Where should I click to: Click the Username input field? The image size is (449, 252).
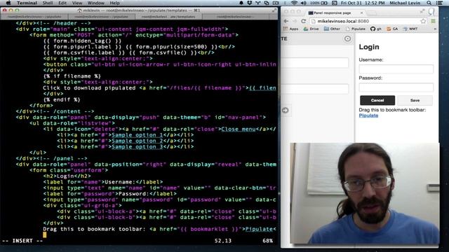(396, 69)
